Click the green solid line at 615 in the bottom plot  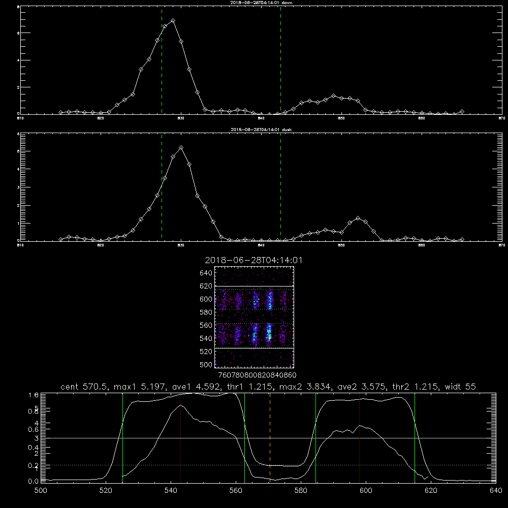pos(415,437)
